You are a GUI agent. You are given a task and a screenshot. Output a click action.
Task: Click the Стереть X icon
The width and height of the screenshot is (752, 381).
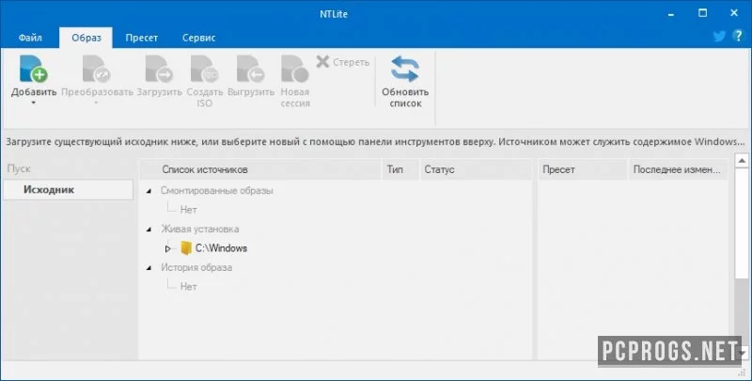click(x=322, y=61)
